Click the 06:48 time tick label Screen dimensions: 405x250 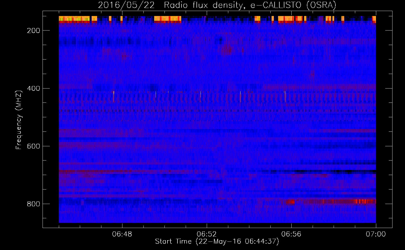coord(122,234)
